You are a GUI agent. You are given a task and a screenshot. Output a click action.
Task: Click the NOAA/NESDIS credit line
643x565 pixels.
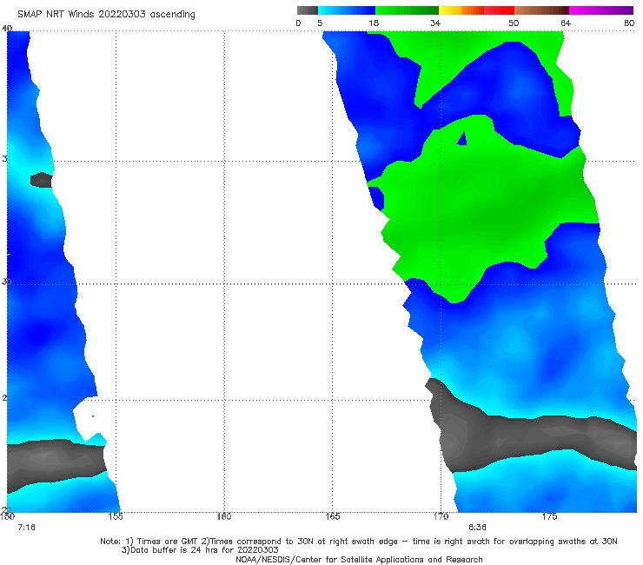pos(359,560)
